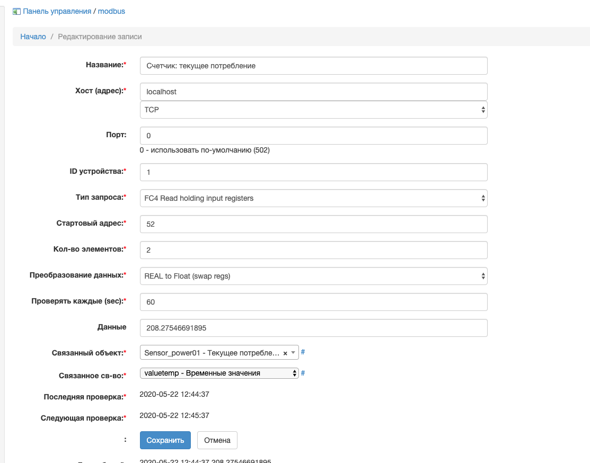This screenshot has height=463, width=590.
Task: Navigate to Начало breadcrumb
Action: [x=33, y=37]
